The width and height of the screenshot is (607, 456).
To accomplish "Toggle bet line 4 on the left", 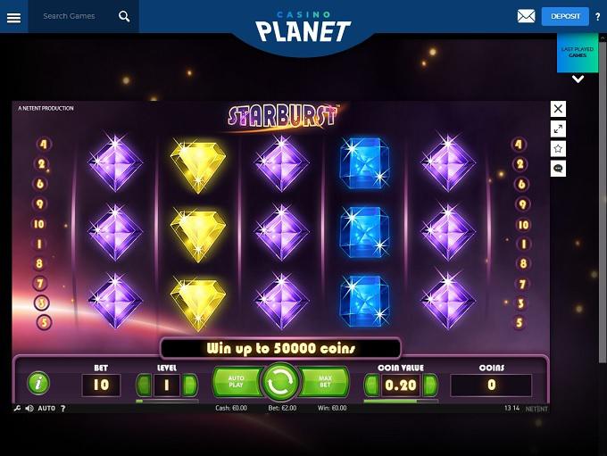I will pyautogui.click(x=44, y=145).
